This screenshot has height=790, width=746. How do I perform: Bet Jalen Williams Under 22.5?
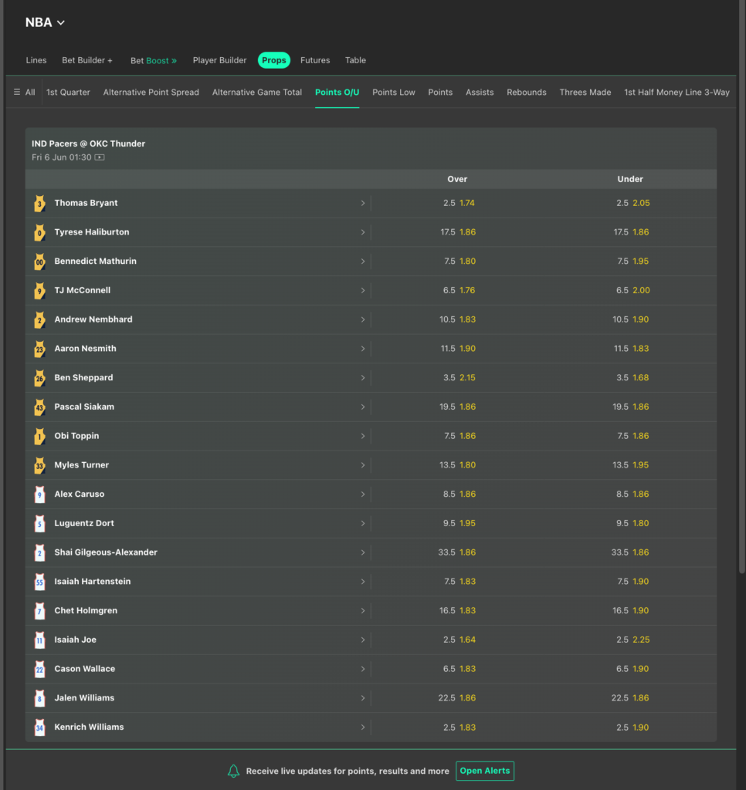click(630, 697)
